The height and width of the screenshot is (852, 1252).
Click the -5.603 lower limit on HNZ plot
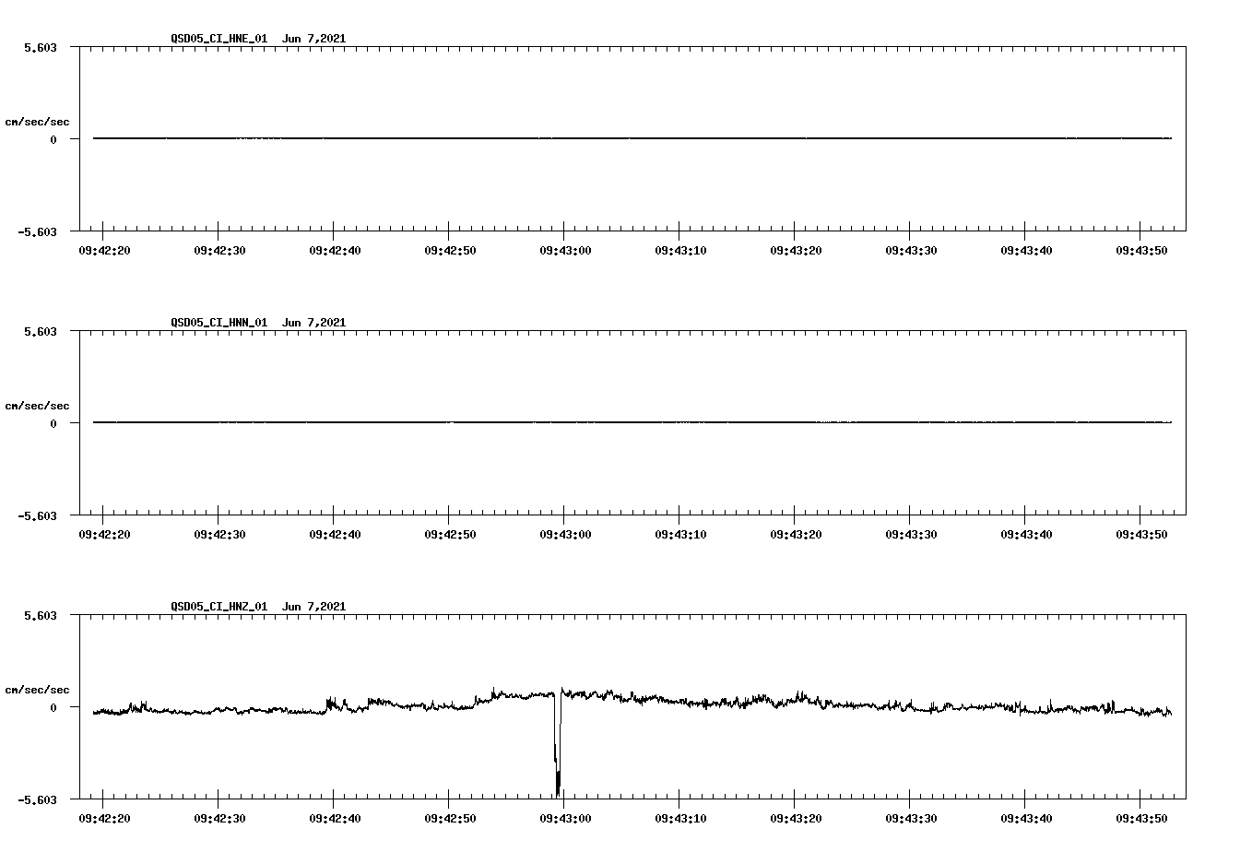[x=37, y=799]
